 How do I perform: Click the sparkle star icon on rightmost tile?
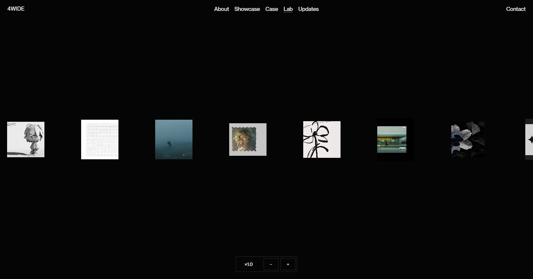click(532, 139)
